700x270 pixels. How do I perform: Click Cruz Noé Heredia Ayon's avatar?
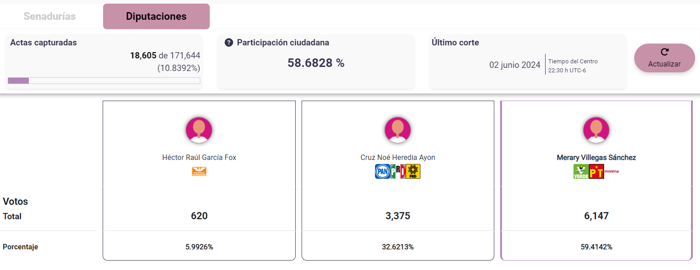click(397, 130)
